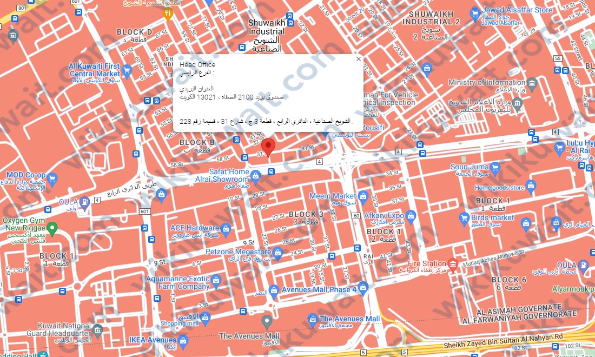
Task: Click the Souq Juma cart icon
Action: click(x=494, y=168)
